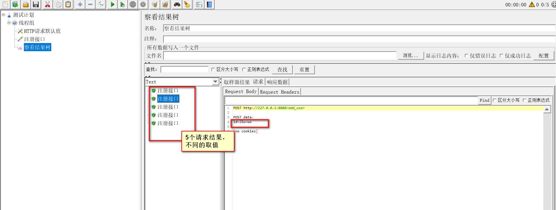Click the request body scroll-up arrow
Viewport: 556px width, 210px height.
(x=547, y=109)
